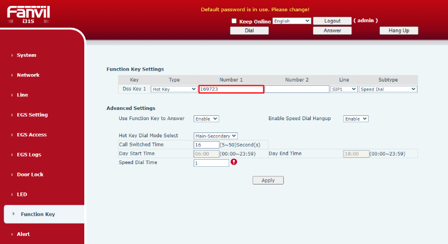Focus the Call Switched Time input field
Viewport: 448px width, 244px height.
[x=206, y=145]
